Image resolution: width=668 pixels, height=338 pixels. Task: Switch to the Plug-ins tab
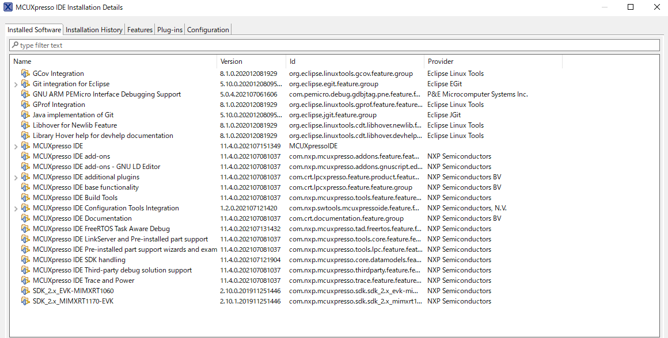coord(169,29)
